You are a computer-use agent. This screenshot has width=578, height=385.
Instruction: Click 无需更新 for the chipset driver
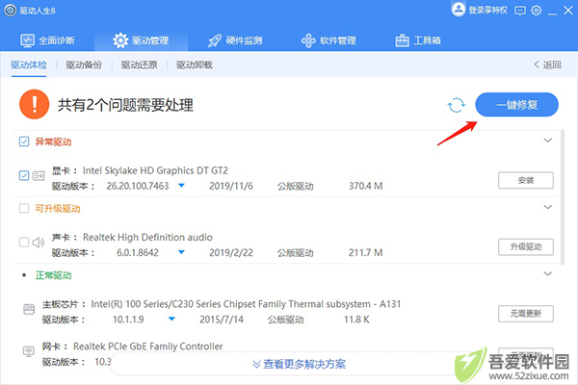(x=526, y=314)
